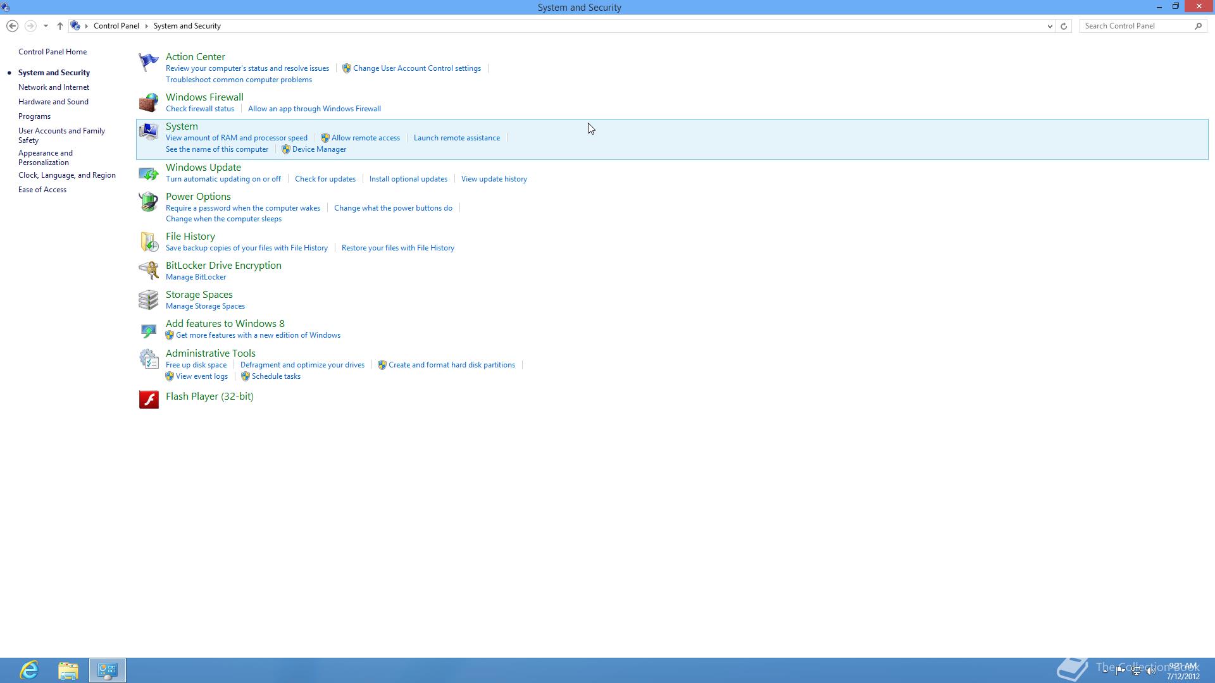
Task: Click View event logs link
Action: click(x=202, y=376)
